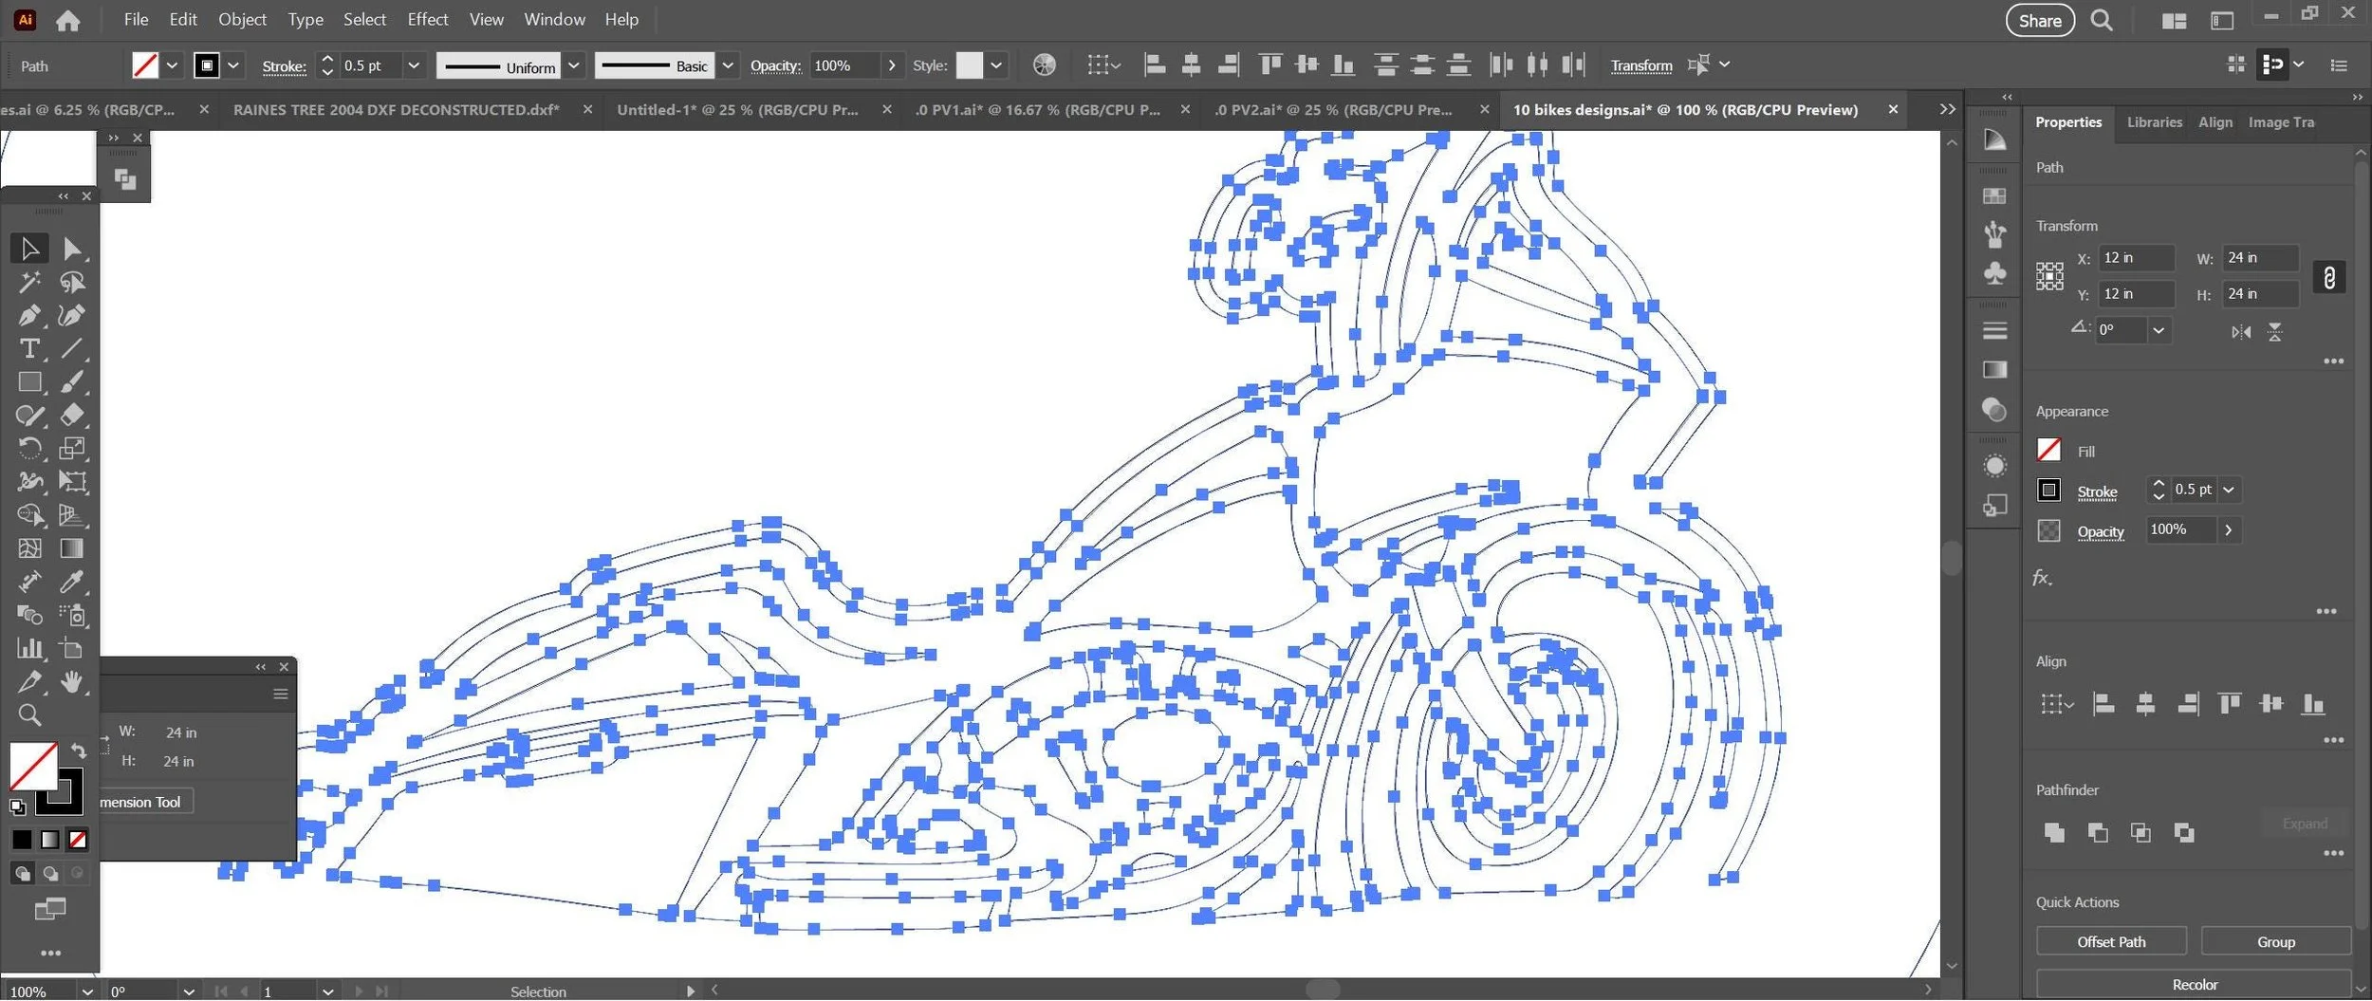Expand the Uniform variable width profile dropdown

[x=574, y=65]
